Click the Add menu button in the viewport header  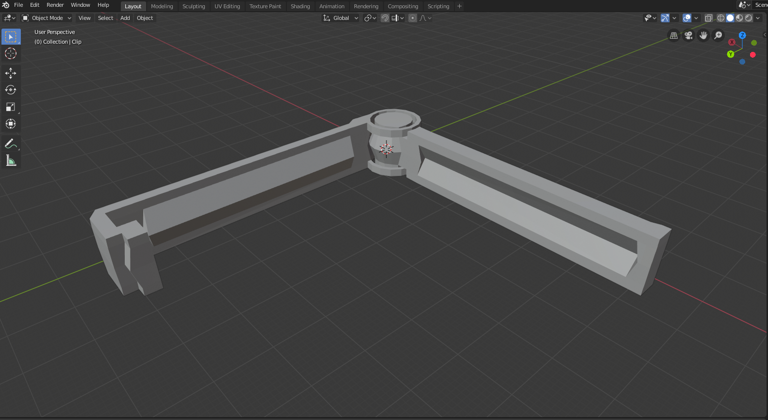click(x=125, y=18)
